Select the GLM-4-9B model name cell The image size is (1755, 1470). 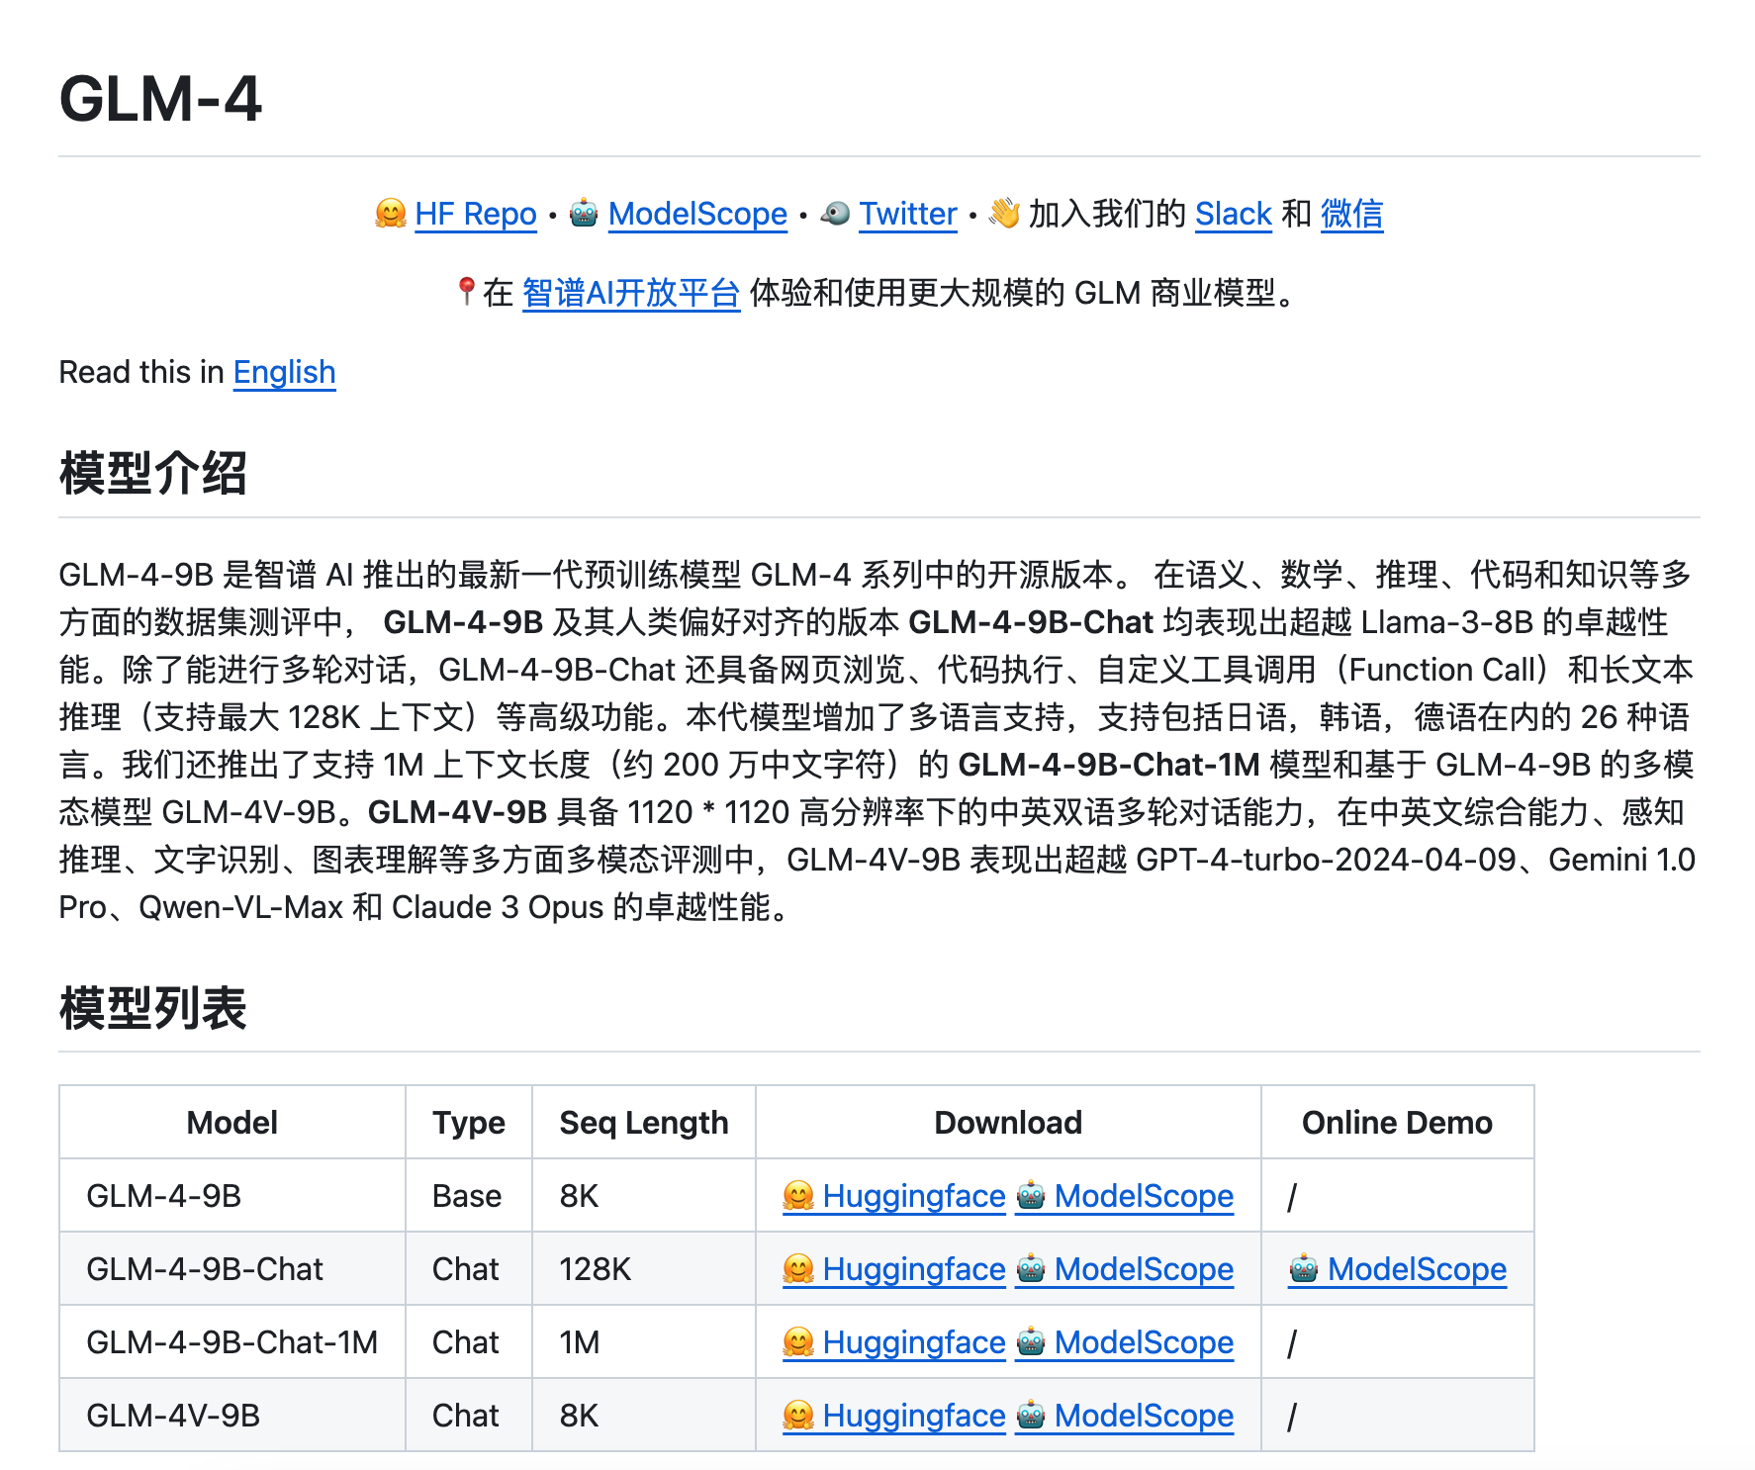pos(232,1196)
